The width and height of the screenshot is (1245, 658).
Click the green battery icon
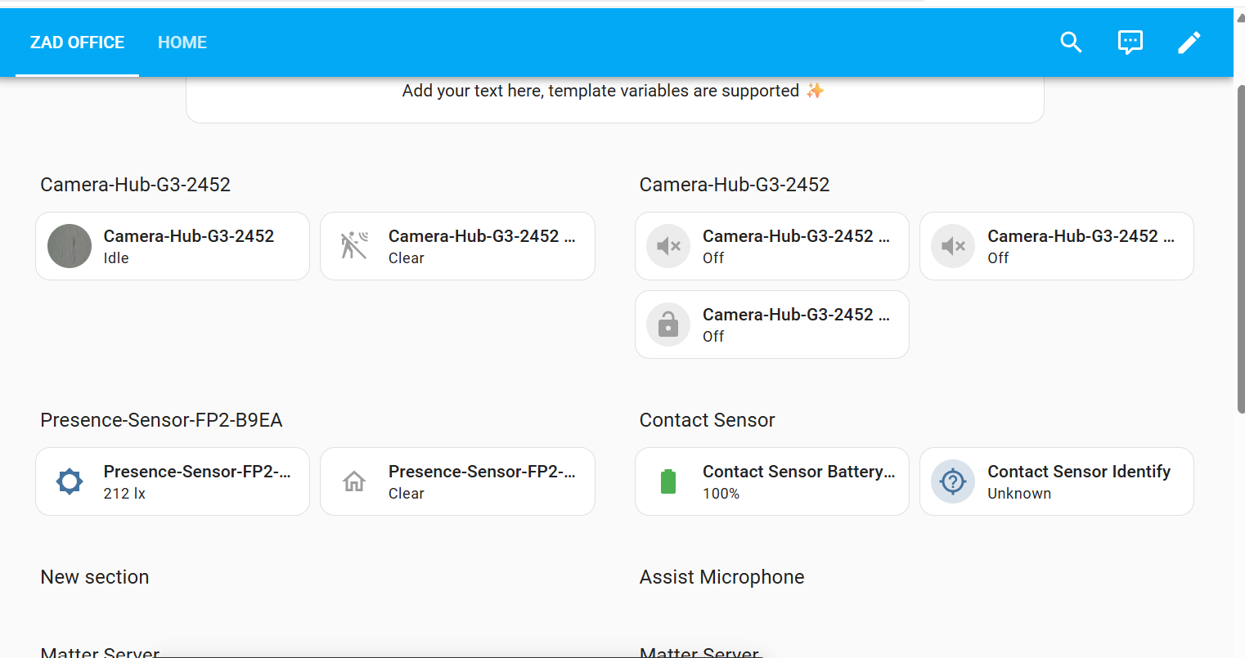[x=668, y=481]
